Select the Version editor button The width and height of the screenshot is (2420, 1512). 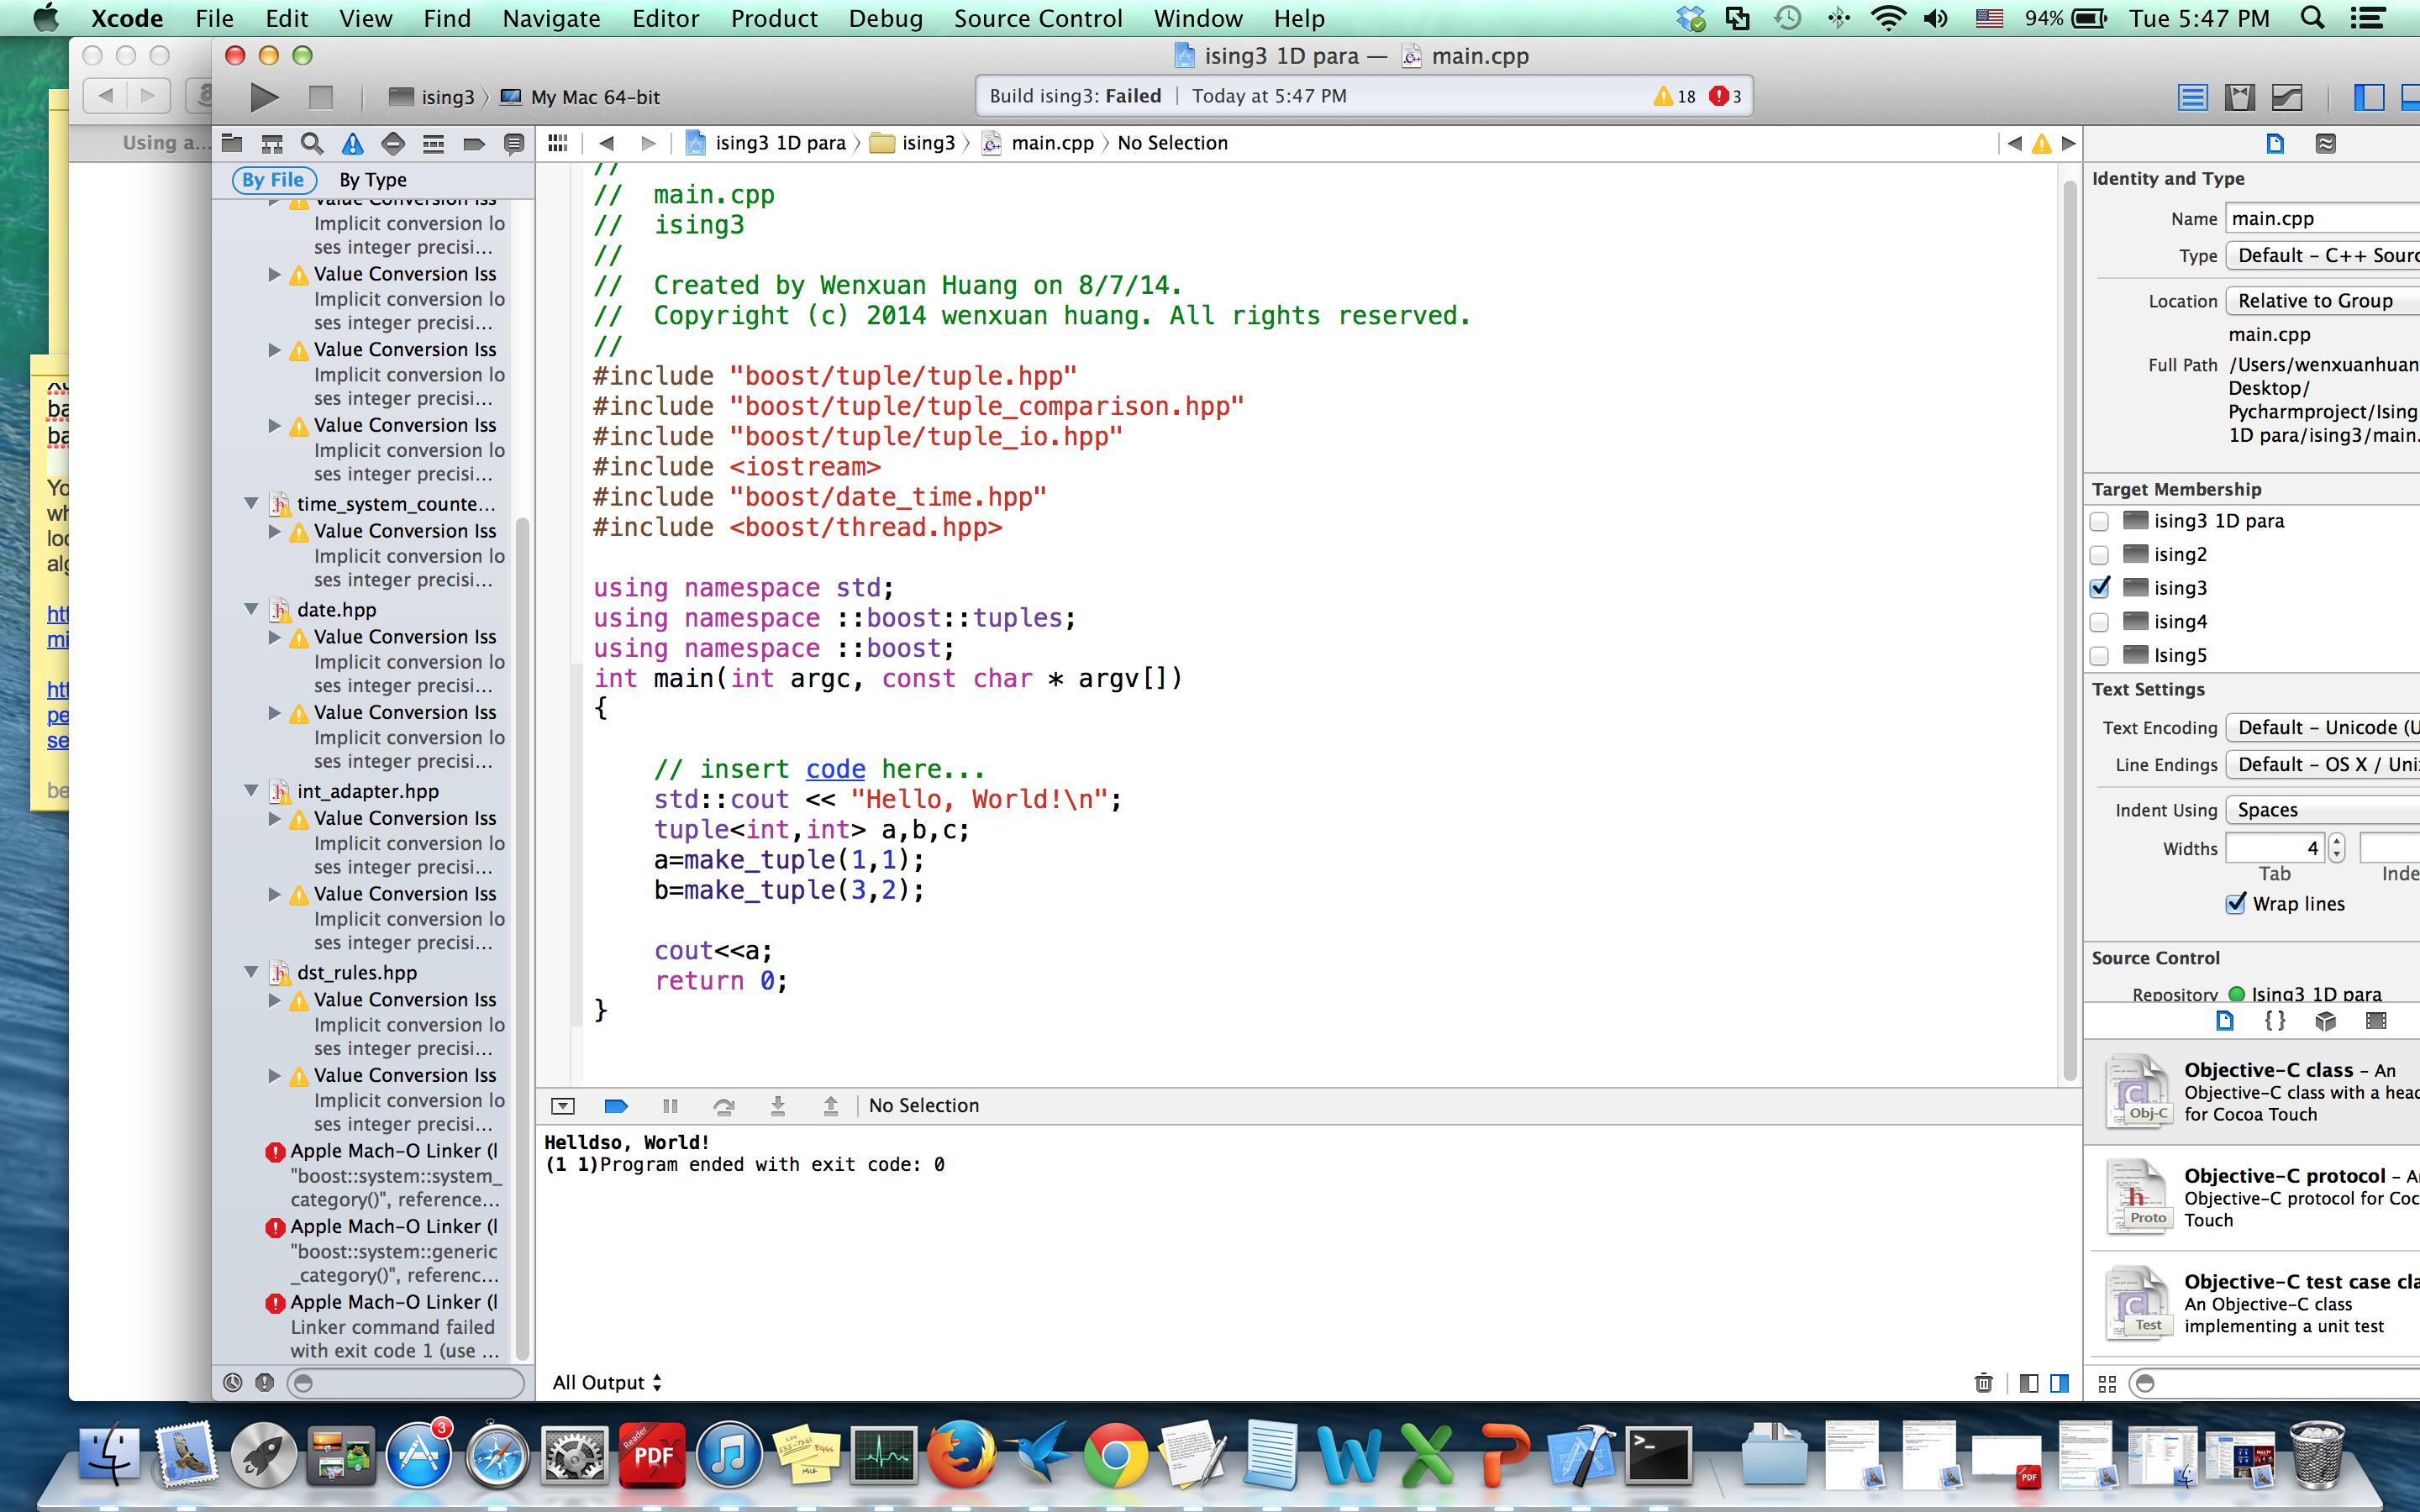(2287, 97)
